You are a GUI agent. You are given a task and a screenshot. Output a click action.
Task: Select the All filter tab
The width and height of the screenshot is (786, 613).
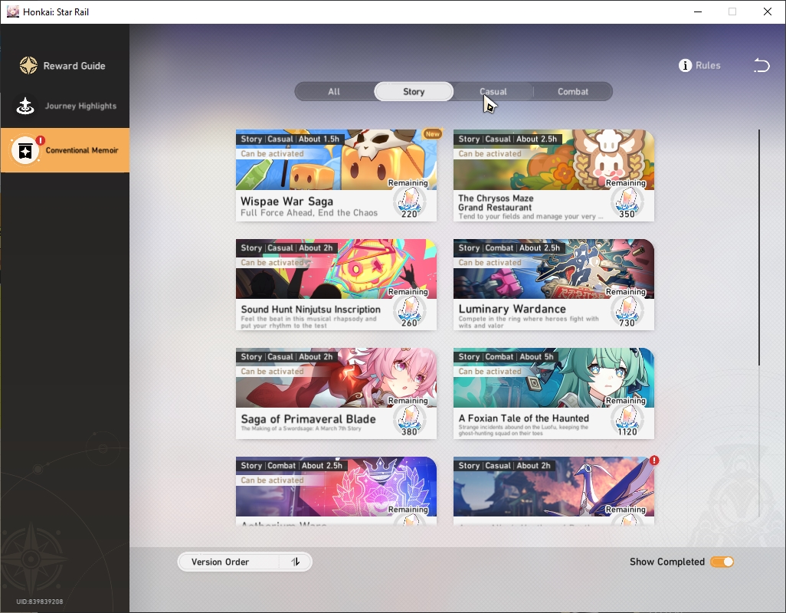pos(334,92)
